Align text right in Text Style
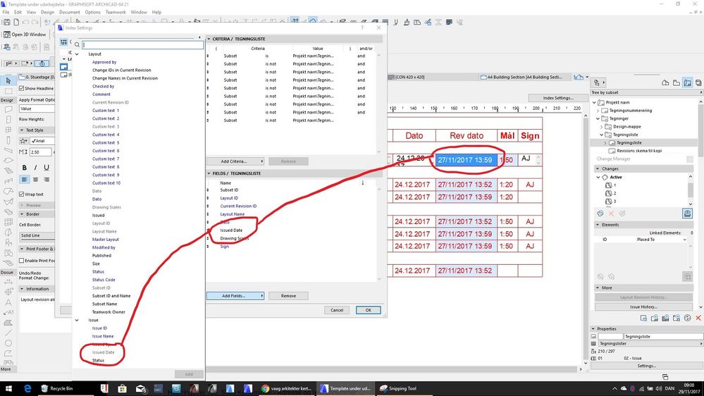 [x=47, y=180]
